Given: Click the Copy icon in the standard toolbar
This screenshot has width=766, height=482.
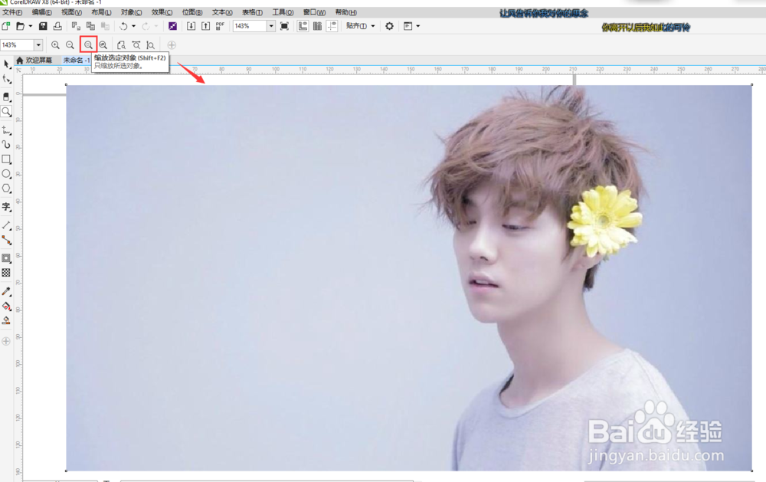Looking at the screenshot, I should click(x=90, y=26).
